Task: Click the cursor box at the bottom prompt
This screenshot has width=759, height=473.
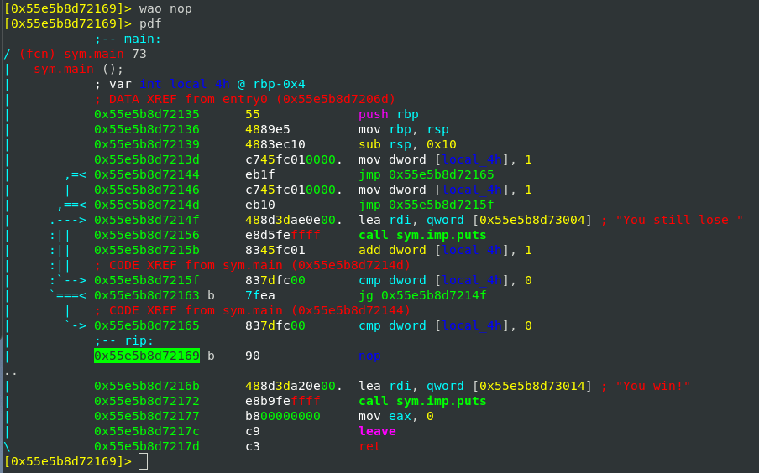Action: 144,461
